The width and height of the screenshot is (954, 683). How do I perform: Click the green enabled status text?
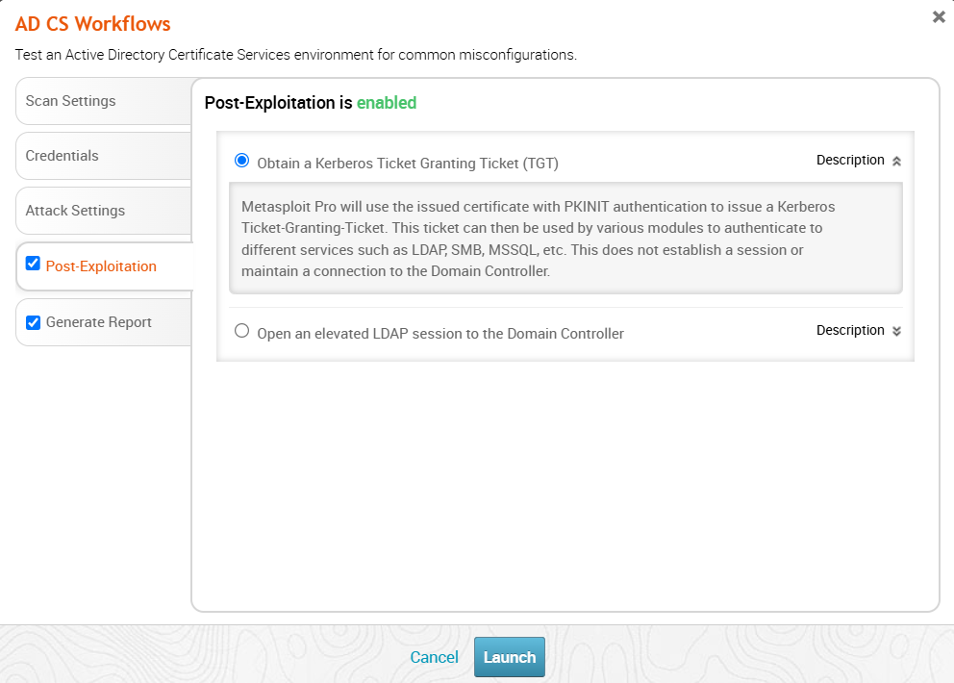[x=386, y=103]
